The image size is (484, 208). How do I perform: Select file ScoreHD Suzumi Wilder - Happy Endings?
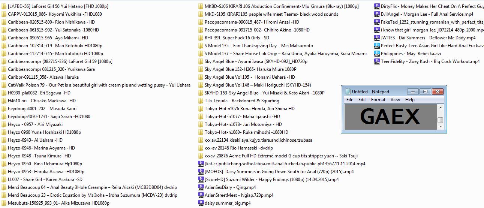271,180
